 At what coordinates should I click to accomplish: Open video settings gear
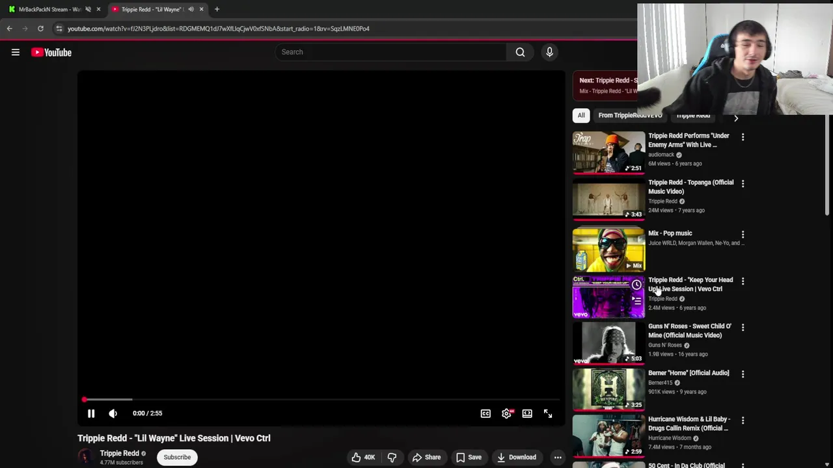coord(506,413)
